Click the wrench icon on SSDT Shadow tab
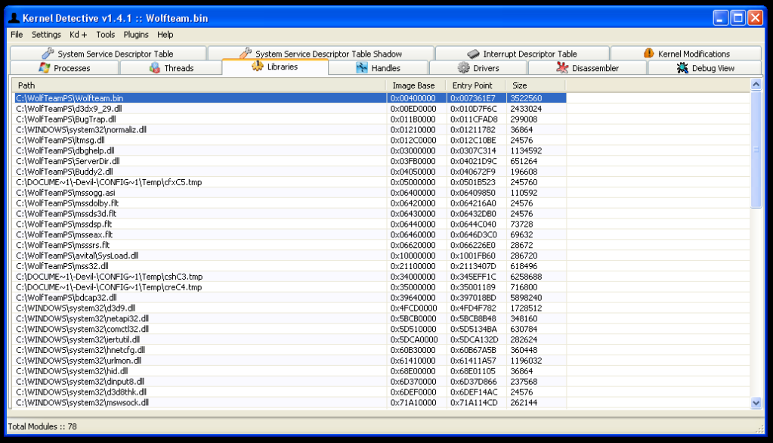The width and height of the screenshot is (773, 443). 245,54
